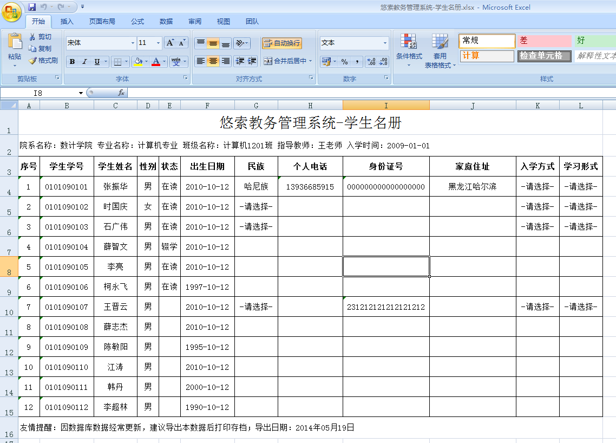The width and height of the screenshot is (616, 443).
Task: Activate the 格式刷 format painter
Action: [x=43, y=60]
